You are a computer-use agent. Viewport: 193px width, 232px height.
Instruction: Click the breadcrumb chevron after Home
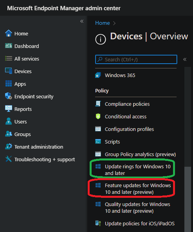click(114, 23)
